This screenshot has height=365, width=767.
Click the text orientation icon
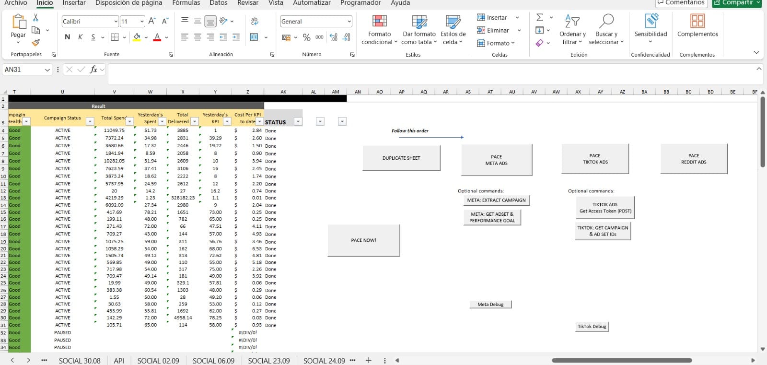pyautogui.click(x=223, y=21)
